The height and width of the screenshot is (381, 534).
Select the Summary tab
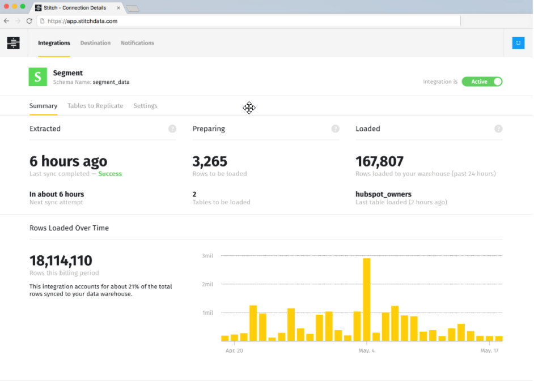[x=43, y=106]
